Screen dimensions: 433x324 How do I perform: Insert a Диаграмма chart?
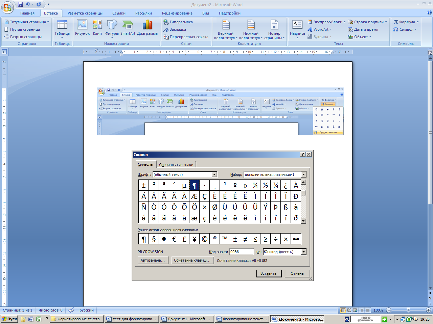coord(147,28)
